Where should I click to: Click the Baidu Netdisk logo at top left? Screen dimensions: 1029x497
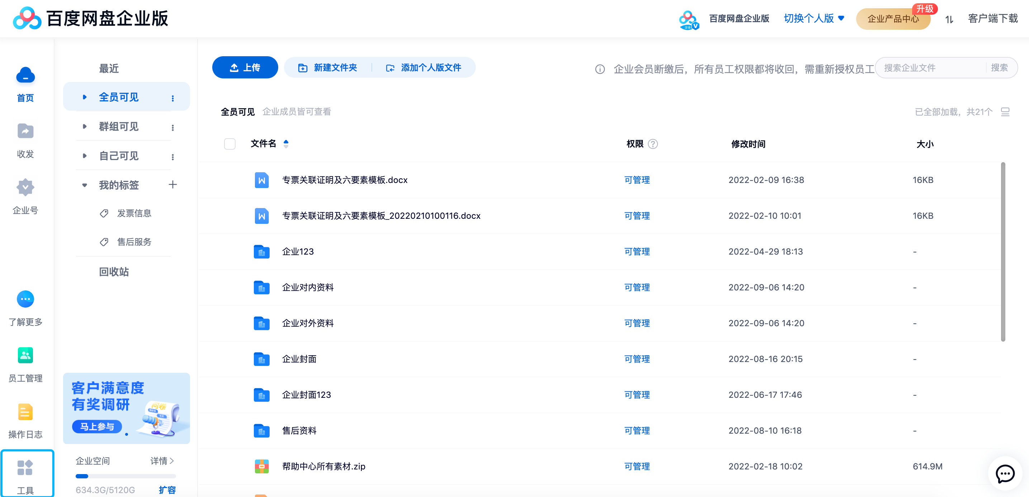27,18
